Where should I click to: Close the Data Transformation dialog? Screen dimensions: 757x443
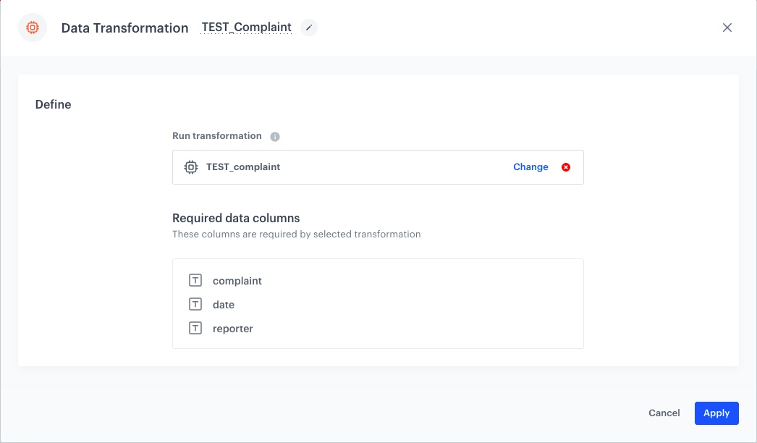(x=727, y=27)
